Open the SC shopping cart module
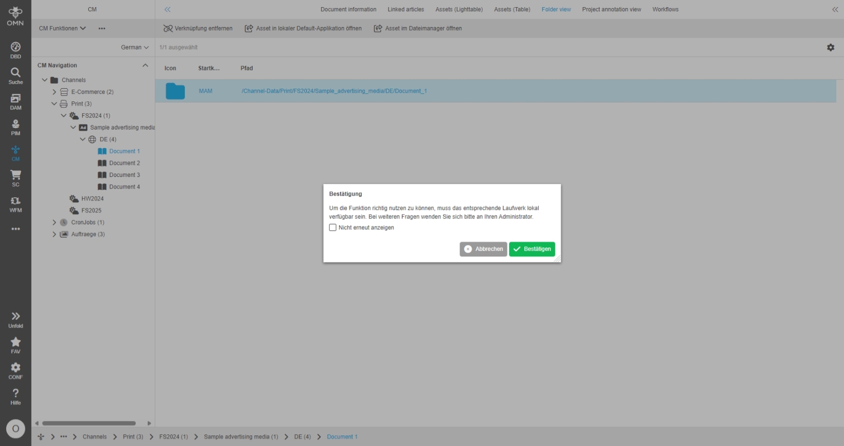 pyautogui.click(x=15, y=178)
